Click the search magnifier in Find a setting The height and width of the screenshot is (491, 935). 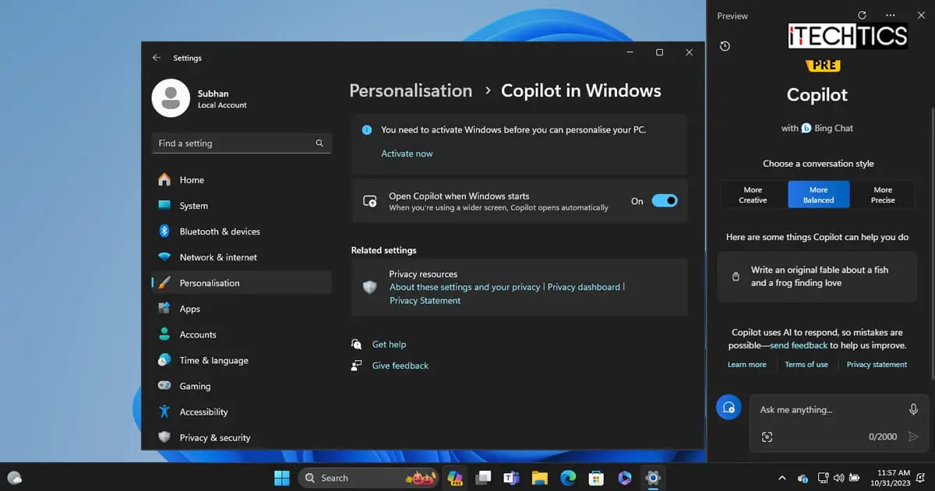point(319,143)
